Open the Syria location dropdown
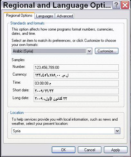Screen dimensions: 131x157 click(66, 131)
